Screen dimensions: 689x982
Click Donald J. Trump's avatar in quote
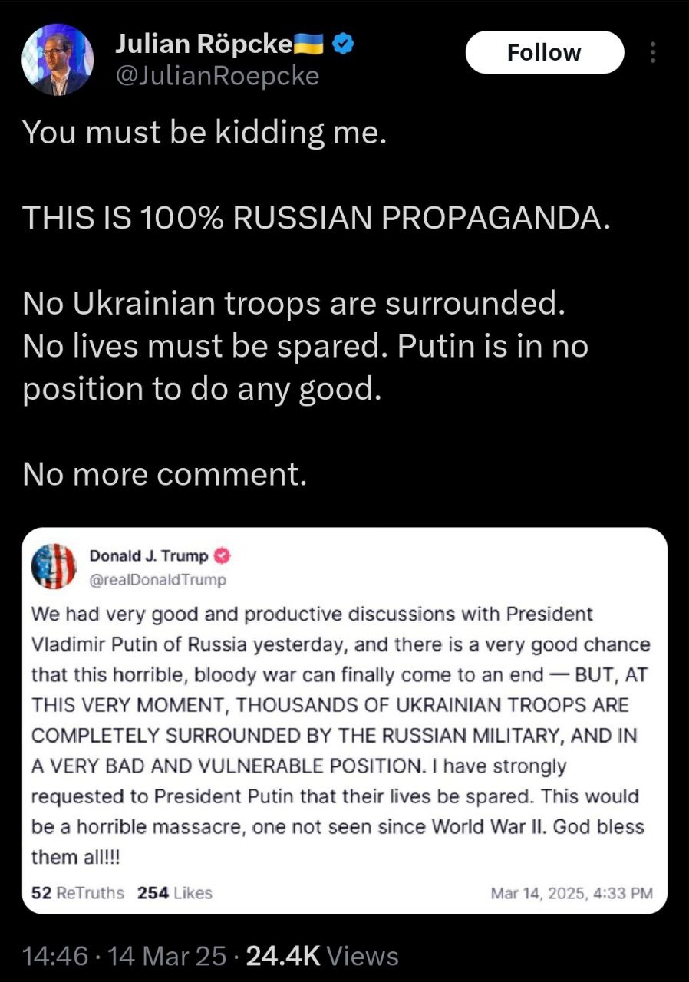click(x=54, y=566)
